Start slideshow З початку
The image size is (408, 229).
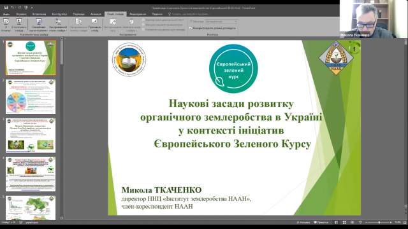[x=6, y=25]
